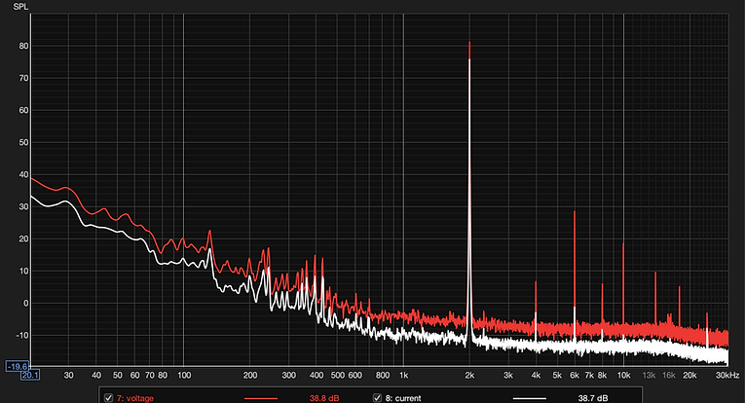The height and width of the screenshot is (403, 745).
Task: Click the 4 kHz second harmonic peak
Action: [x=536, y=282]
